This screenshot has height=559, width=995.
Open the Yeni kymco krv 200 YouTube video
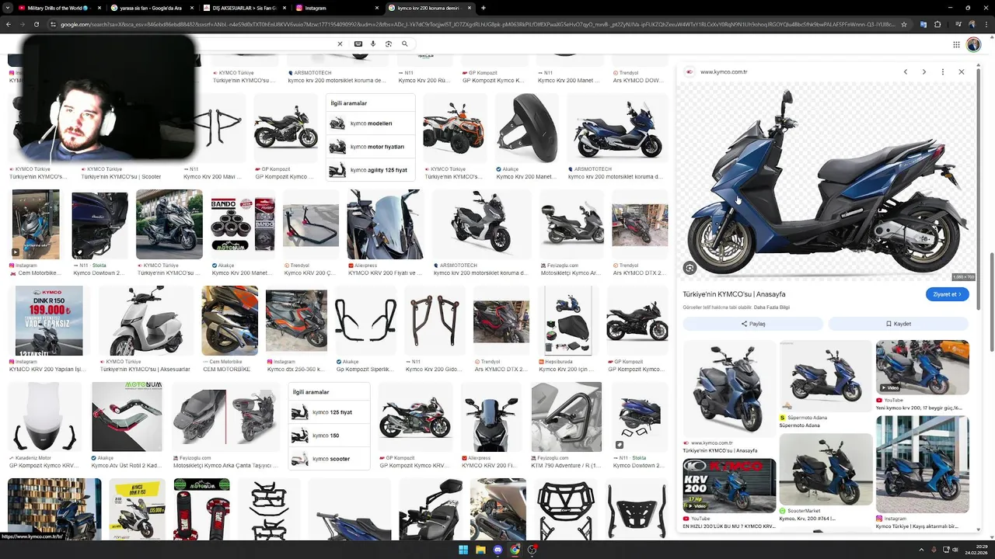pyautogui.click(x=922, y=366)
